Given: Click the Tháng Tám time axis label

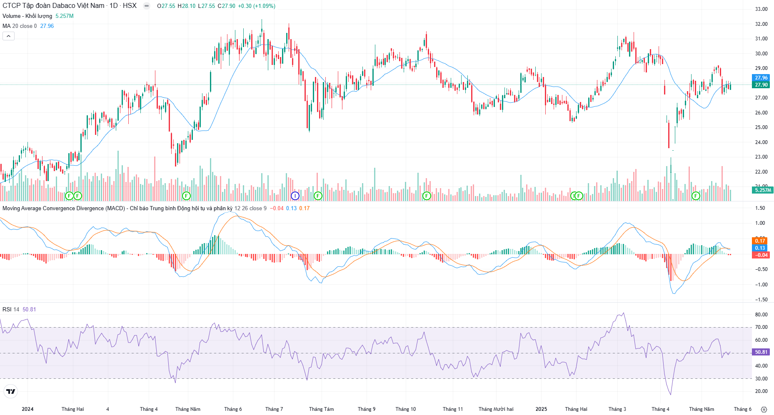Looking at the screenshot, I should [x=321, y=409].
